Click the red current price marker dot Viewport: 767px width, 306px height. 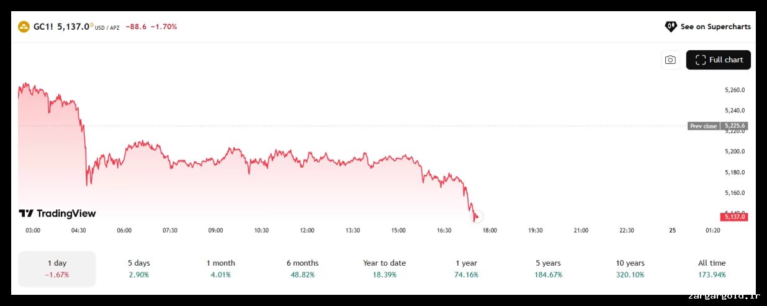[477, 217]
